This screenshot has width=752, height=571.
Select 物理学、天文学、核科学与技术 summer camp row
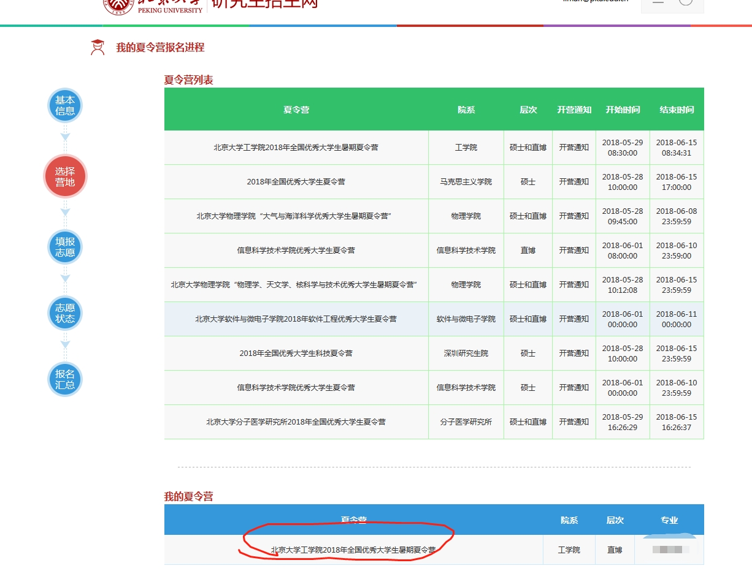point(294,285)
